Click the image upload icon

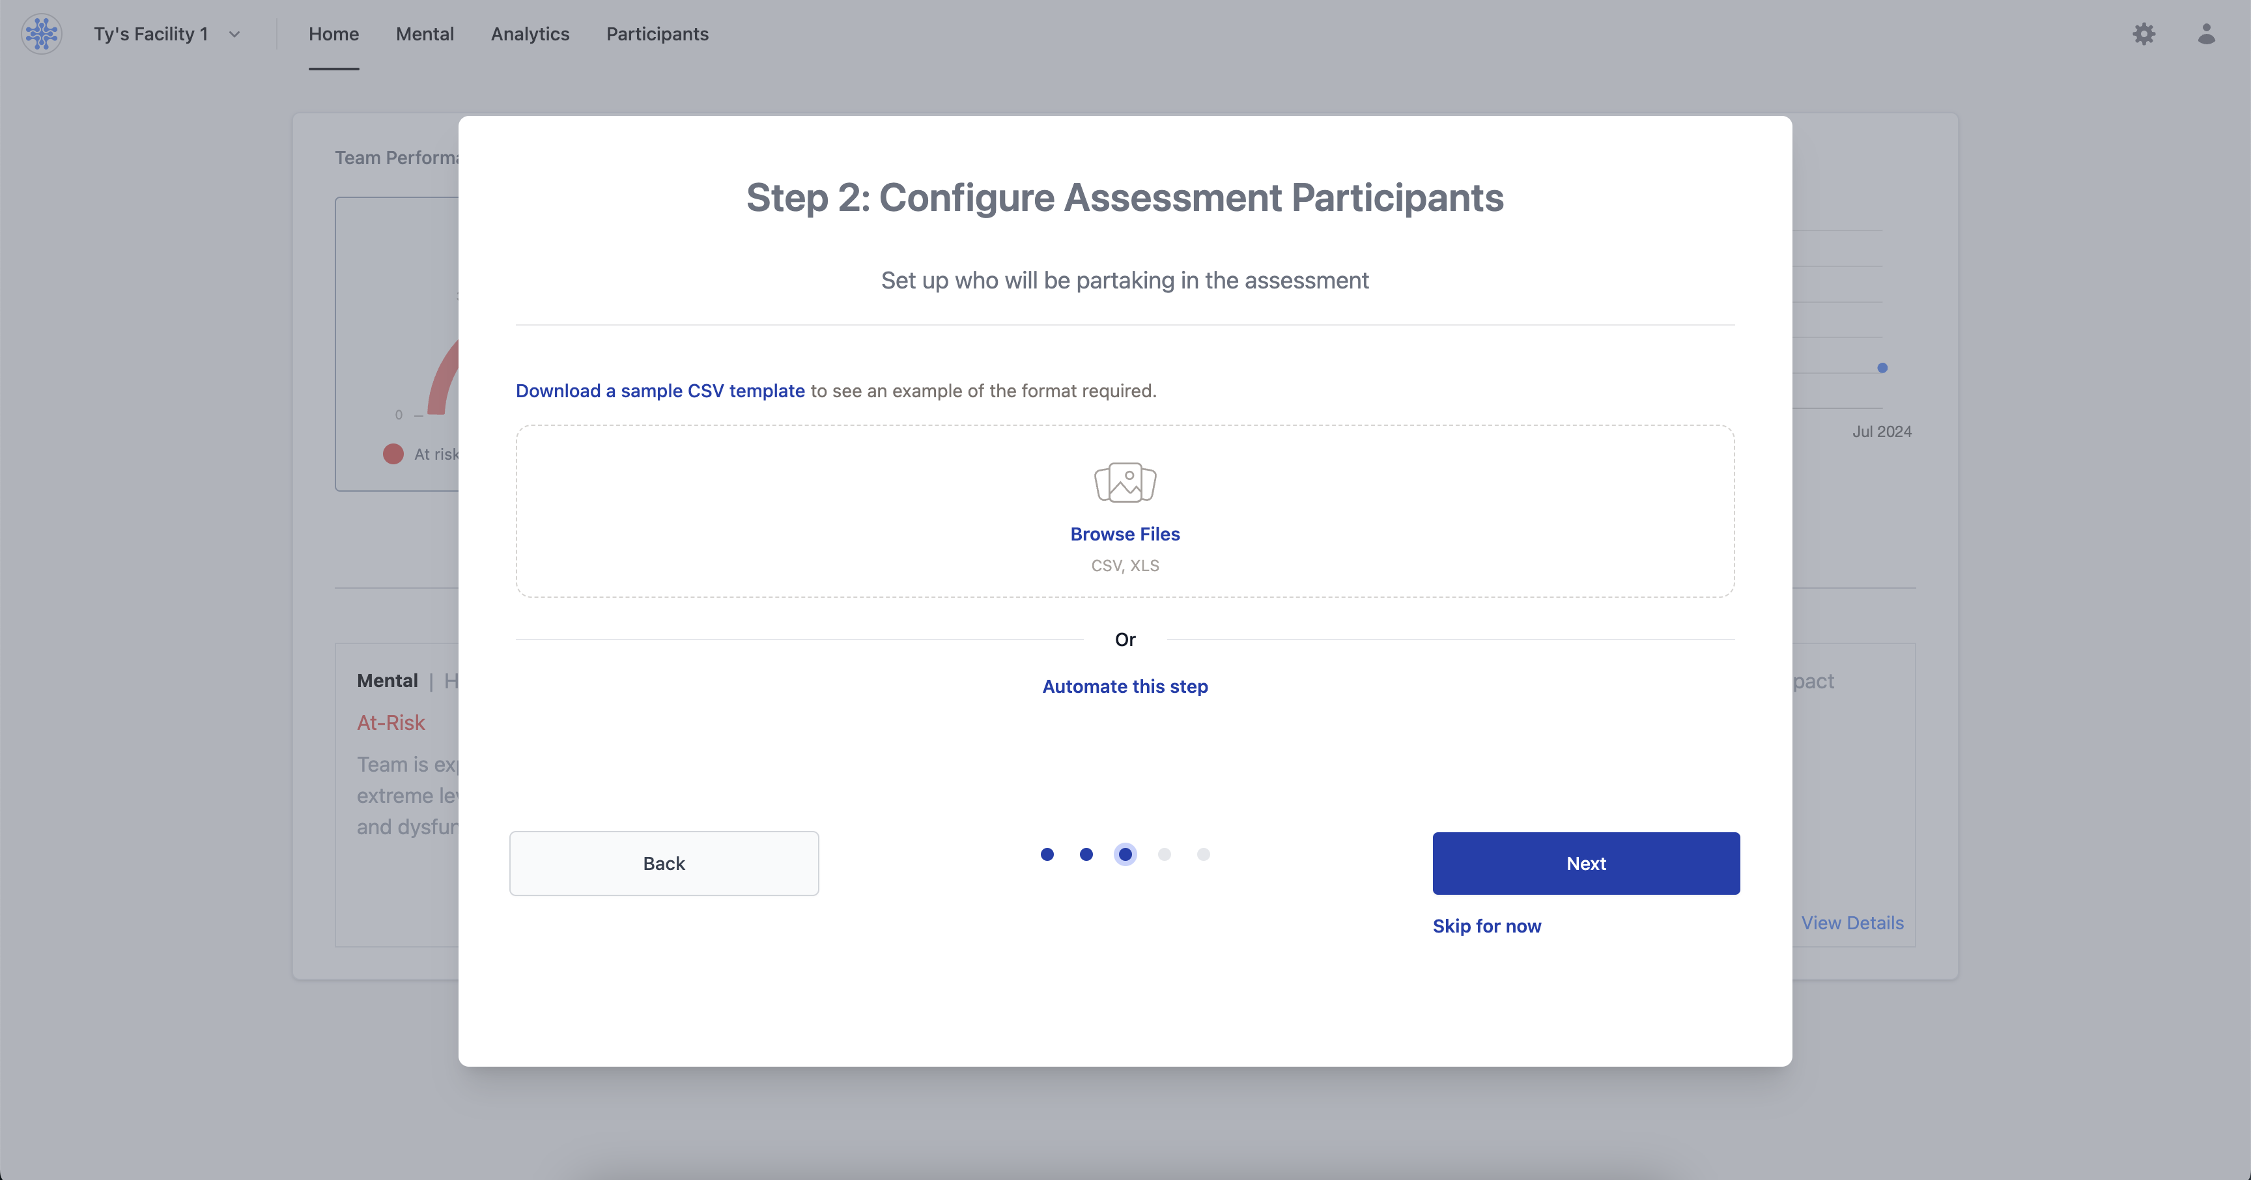click(1125, 482)
